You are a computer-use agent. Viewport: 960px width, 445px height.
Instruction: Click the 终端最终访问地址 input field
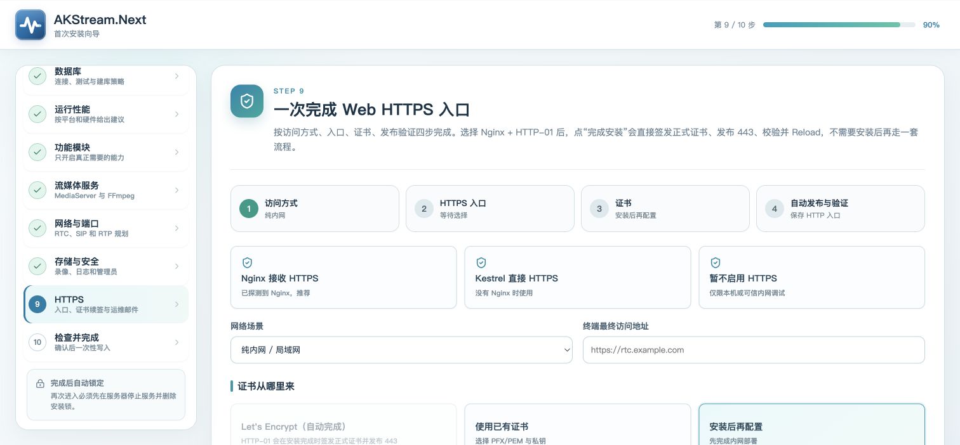(x=754, y=350)
